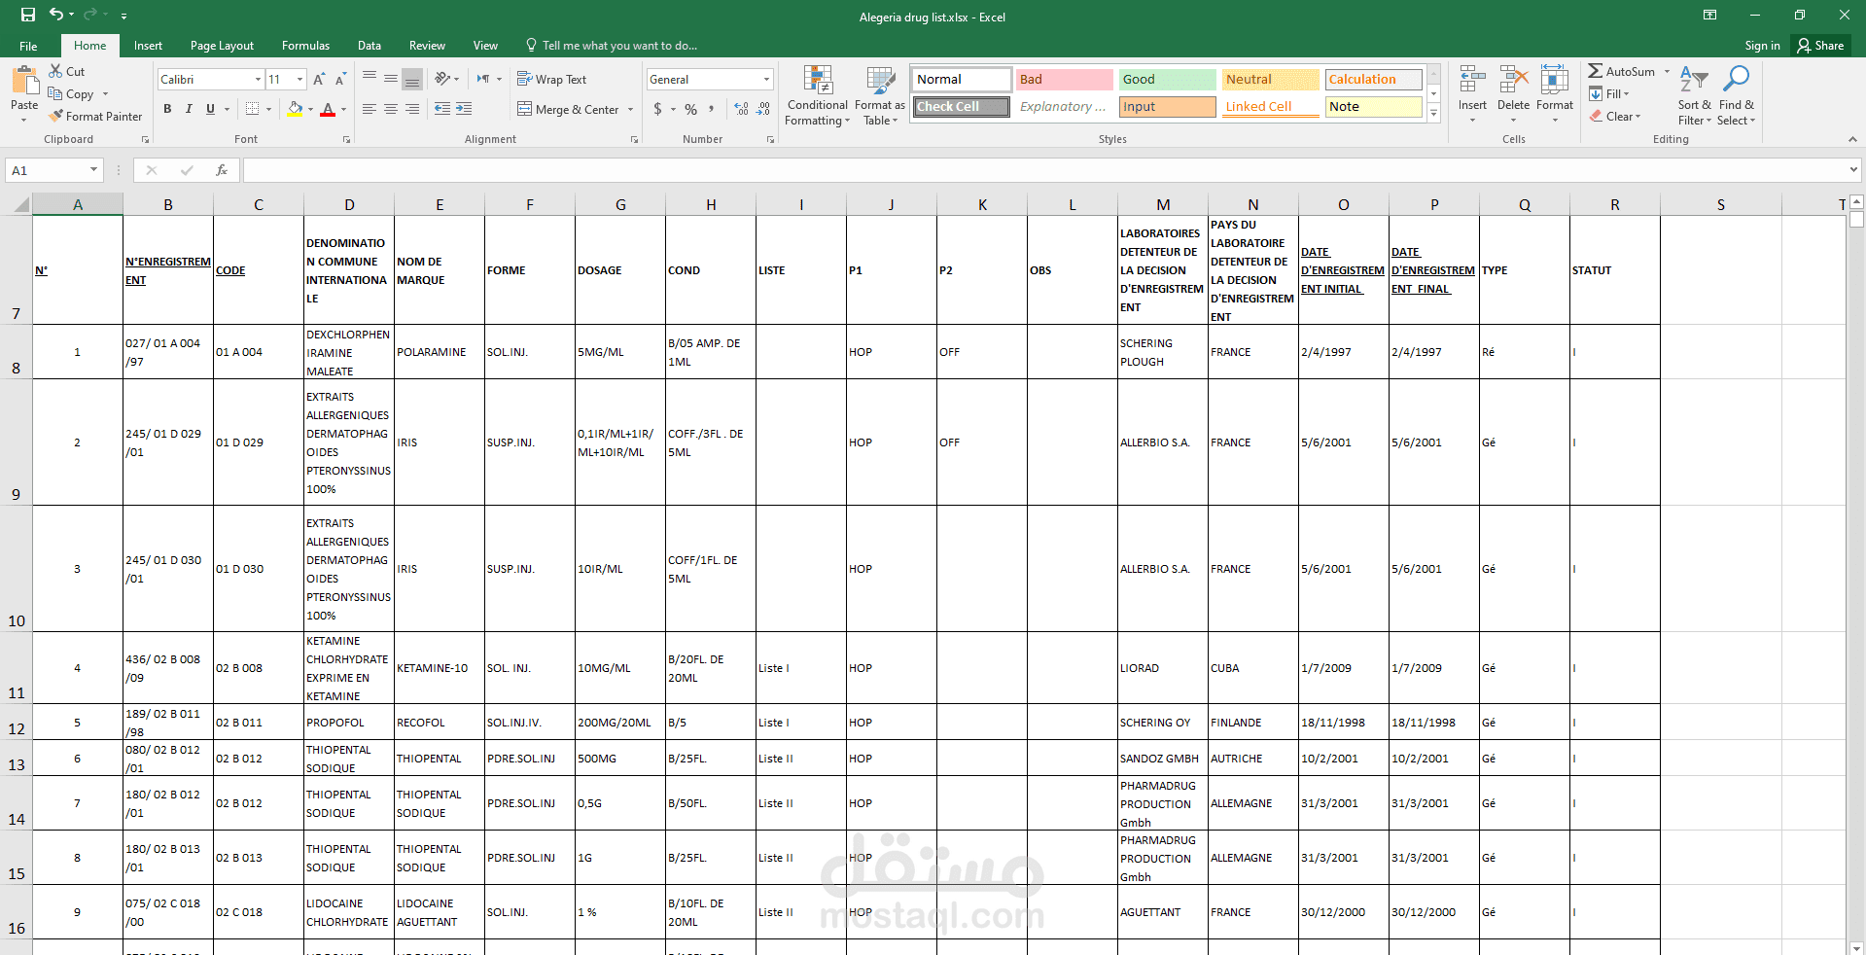Screen dimensions: 1866x955
Task: Switch to the Insert tab
Action: click(148, 46)
